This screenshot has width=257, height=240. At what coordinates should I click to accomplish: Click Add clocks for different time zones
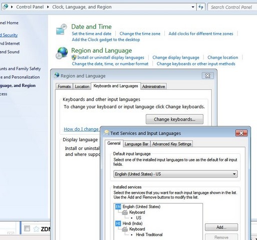201,34
